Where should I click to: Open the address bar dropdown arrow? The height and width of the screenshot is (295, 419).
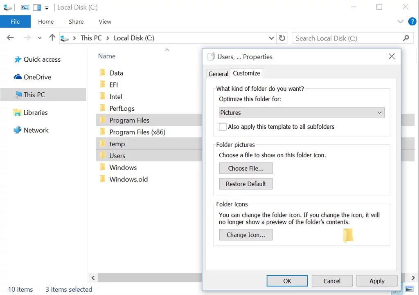271,38
